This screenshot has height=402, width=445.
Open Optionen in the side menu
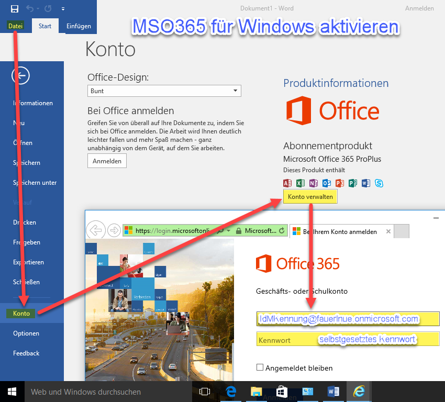pos(26,333)
